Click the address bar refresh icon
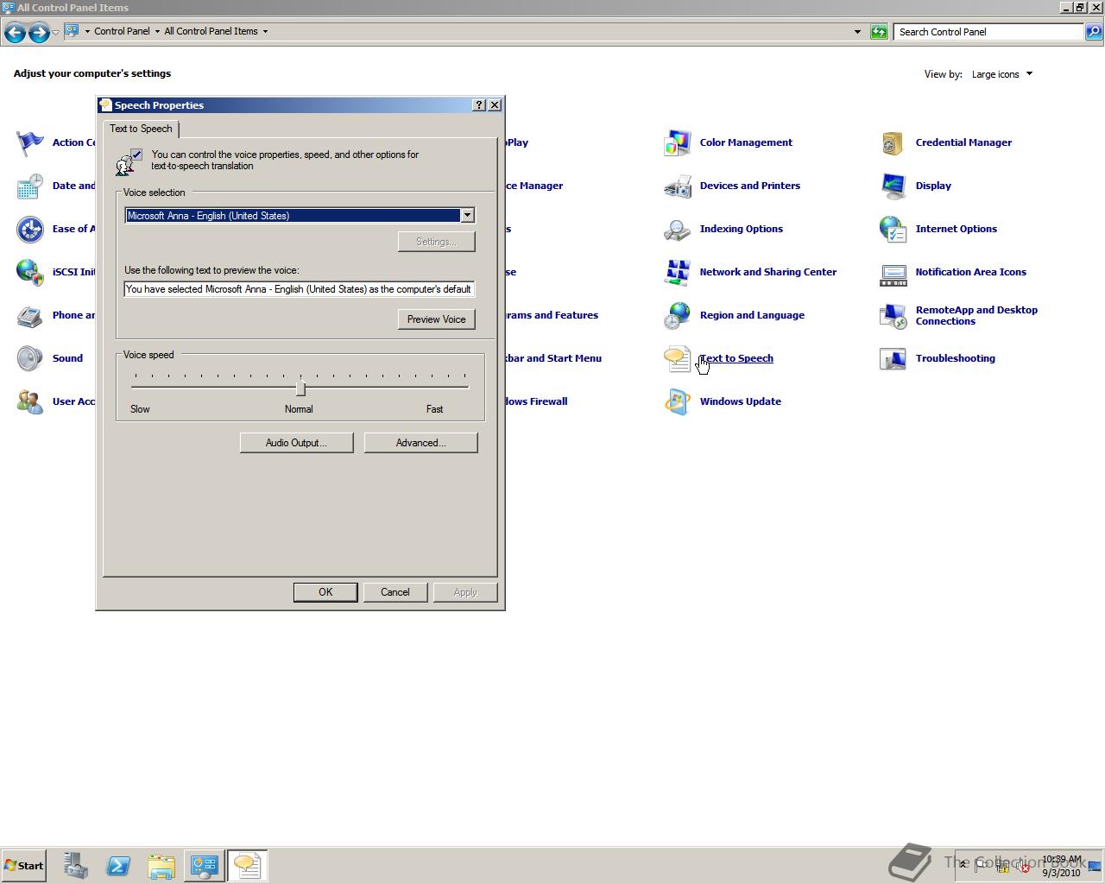1105x884 pixels. point(879,32)
